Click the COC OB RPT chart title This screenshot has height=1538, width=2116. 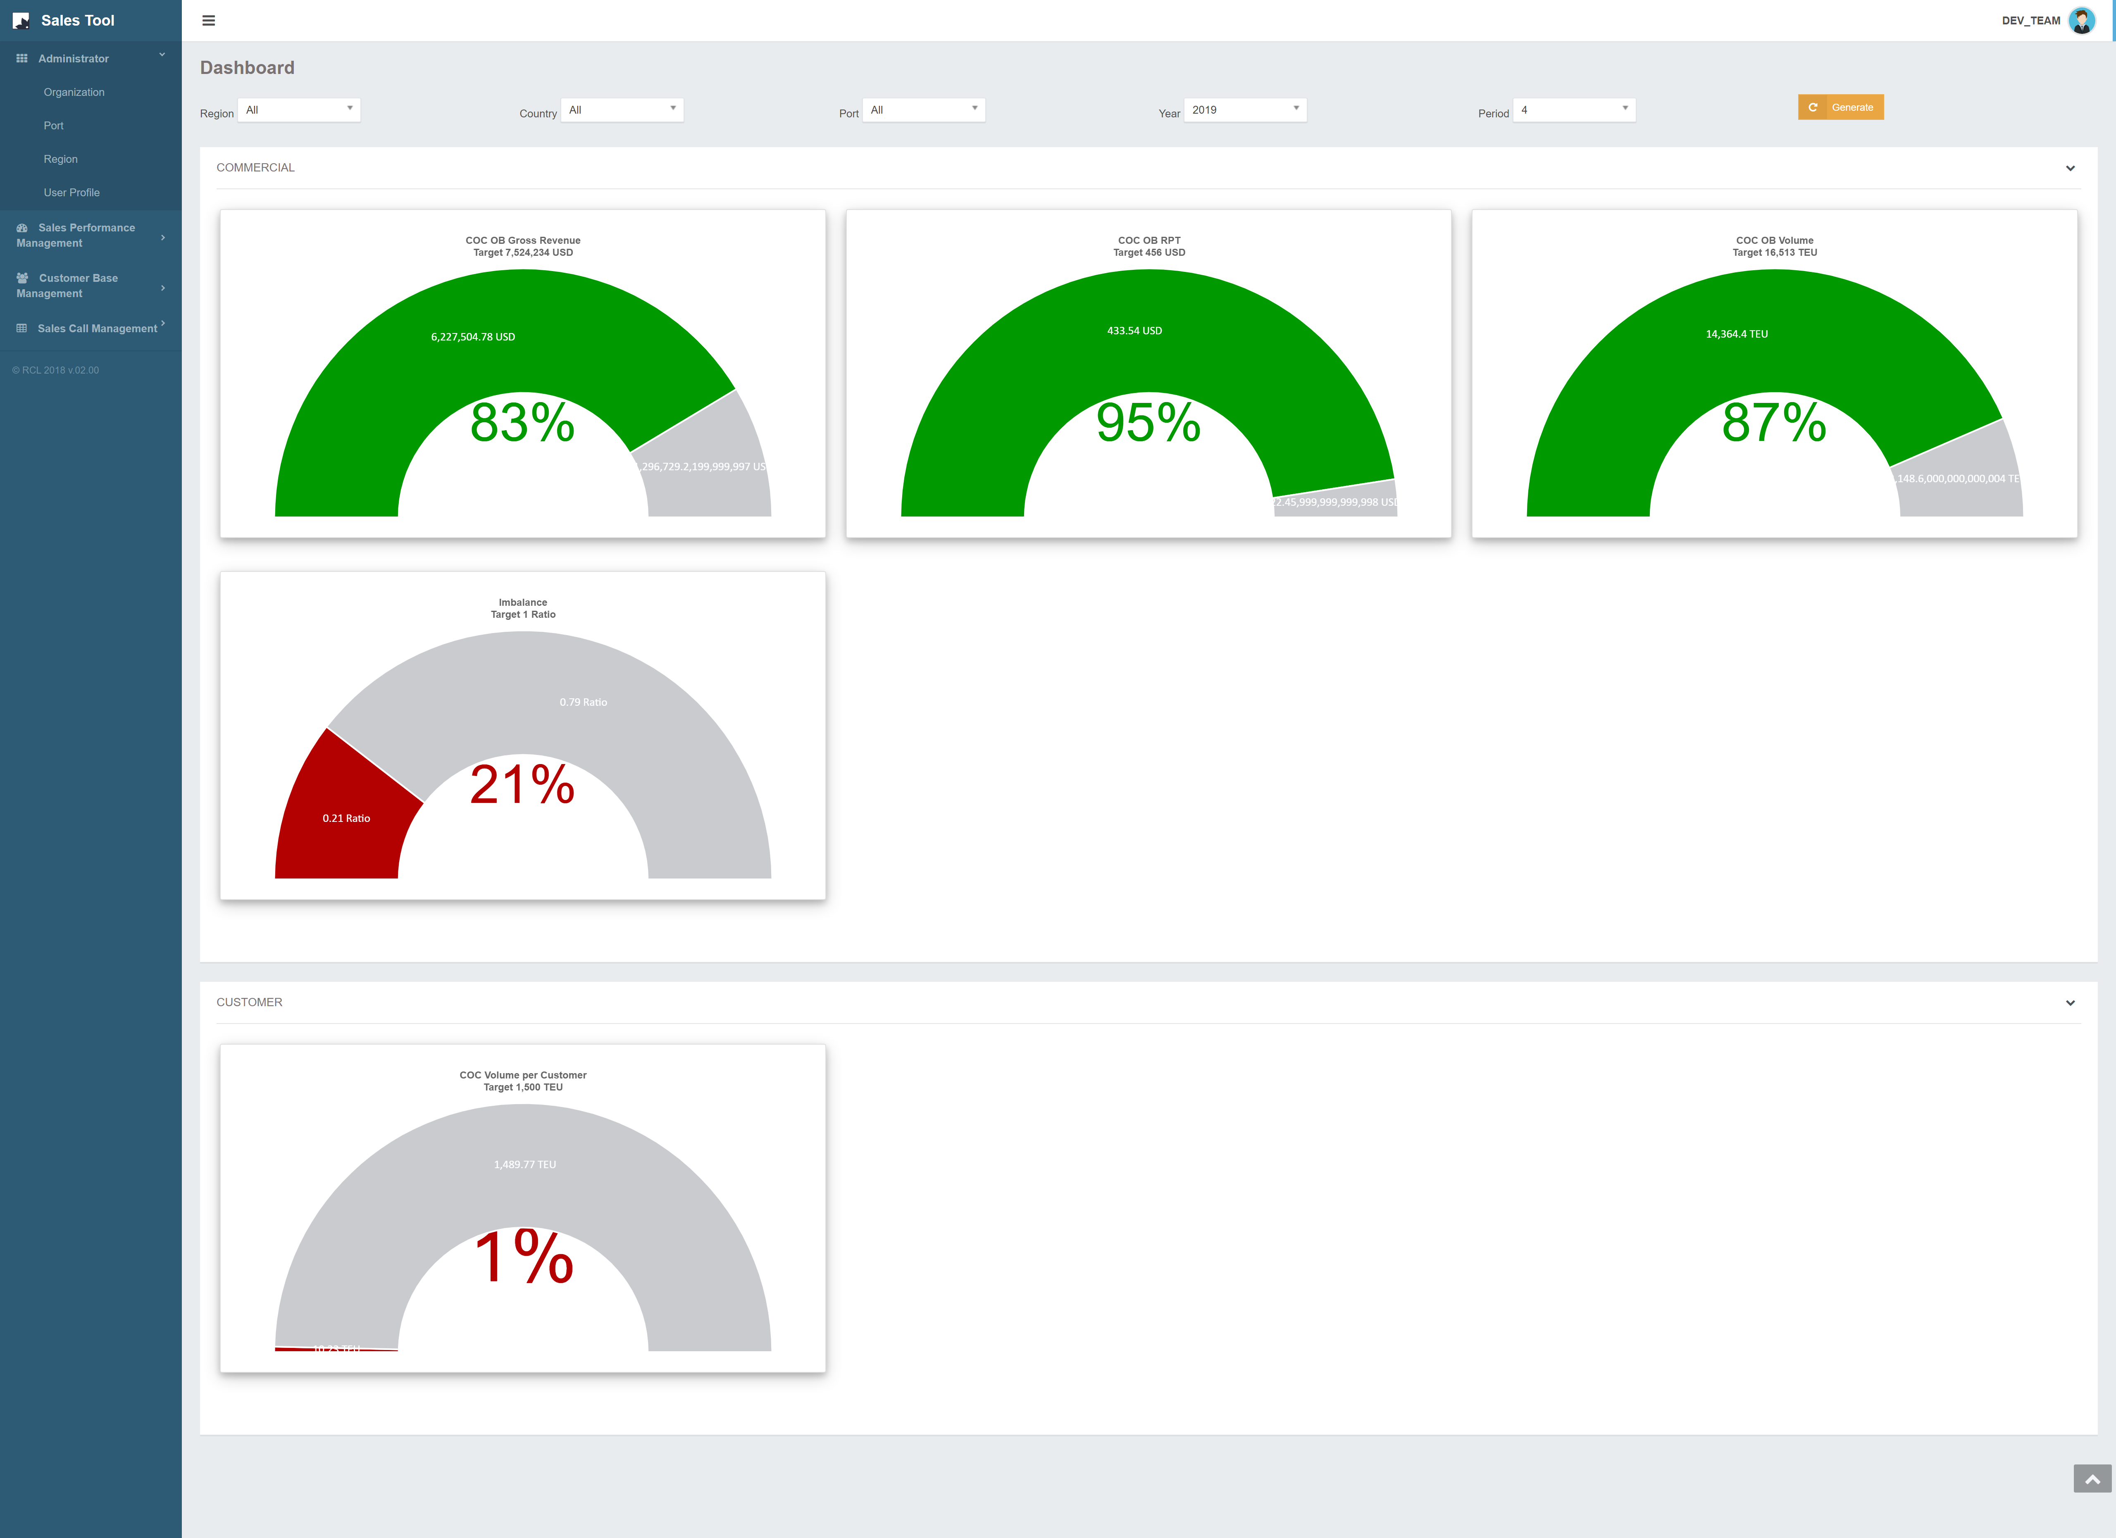(1149, 240)
